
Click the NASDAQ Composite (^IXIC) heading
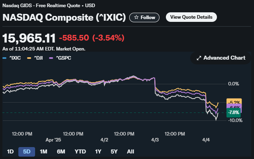tap(65, 17)
